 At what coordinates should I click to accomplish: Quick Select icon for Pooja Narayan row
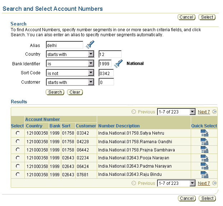pyautogui.click(x=204, y=158)
